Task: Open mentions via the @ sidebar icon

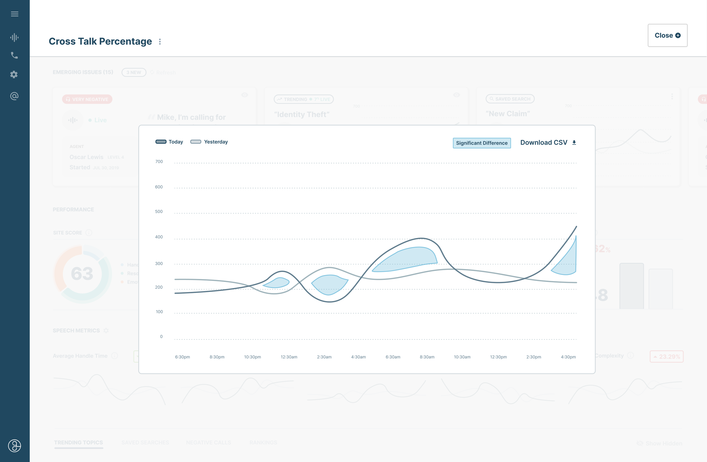Action: click(x=14, y=96)
